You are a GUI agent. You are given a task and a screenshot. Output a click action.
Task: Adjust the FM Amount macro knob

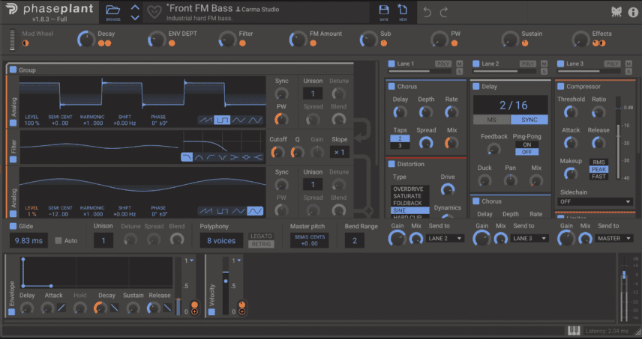(x=298, y=40)
